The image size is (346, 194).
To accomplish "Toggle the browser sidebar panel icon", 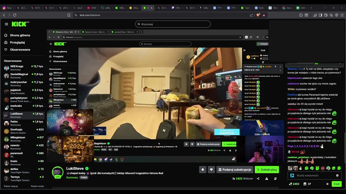I will (x=320, y=15).
